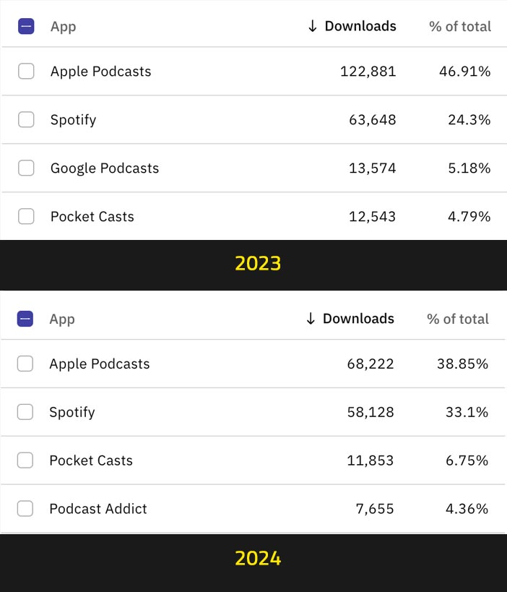507x592 pixels.
Task: Check the Pocket Casts row with 11,853 downloads
Action: 25,460
